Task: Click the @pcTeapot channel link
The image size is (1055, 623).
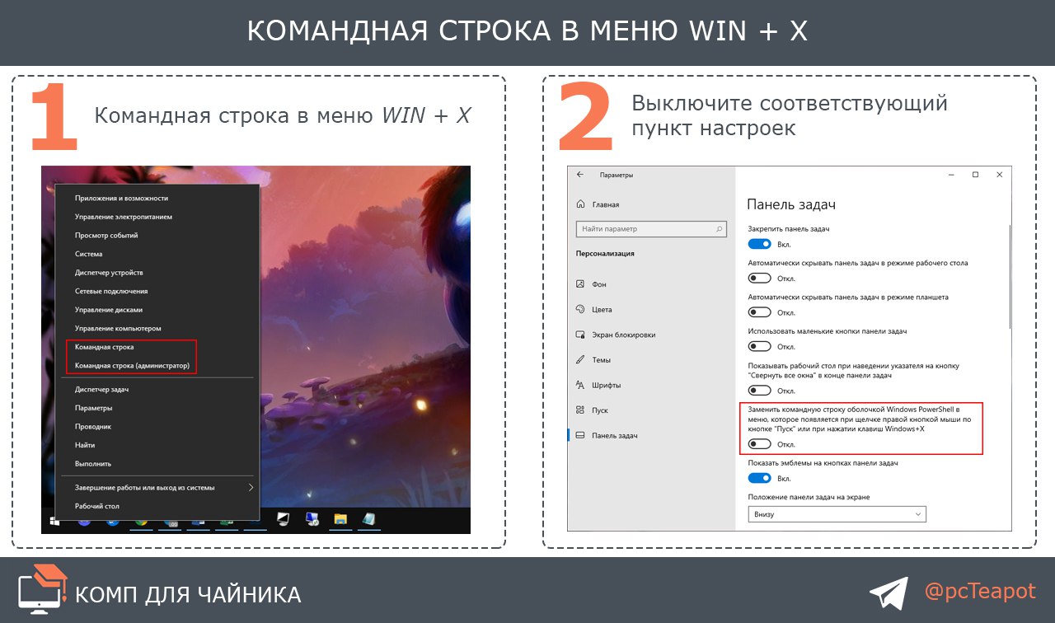Action: [979, 592]
